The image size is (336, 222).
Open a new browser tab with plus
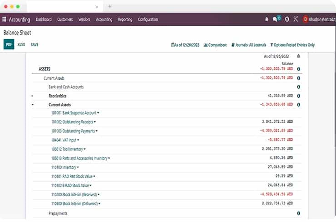tap(109, 6)
